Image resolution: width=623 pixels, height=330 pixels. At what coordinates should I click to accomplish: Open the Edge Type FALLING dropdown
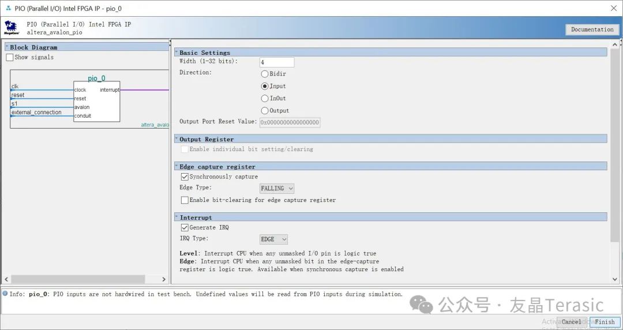click(x=277, y=189)
